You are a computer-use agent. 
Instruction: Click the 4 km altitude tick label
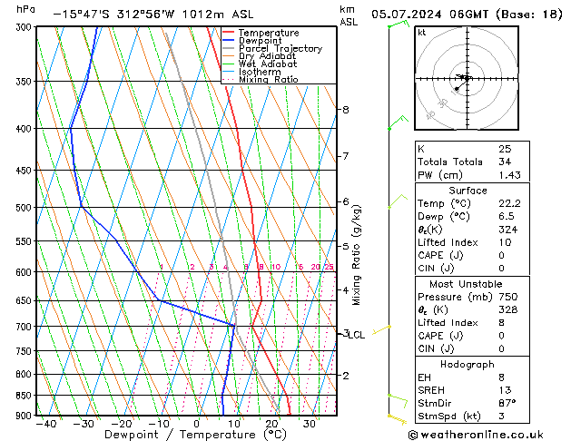346,290
